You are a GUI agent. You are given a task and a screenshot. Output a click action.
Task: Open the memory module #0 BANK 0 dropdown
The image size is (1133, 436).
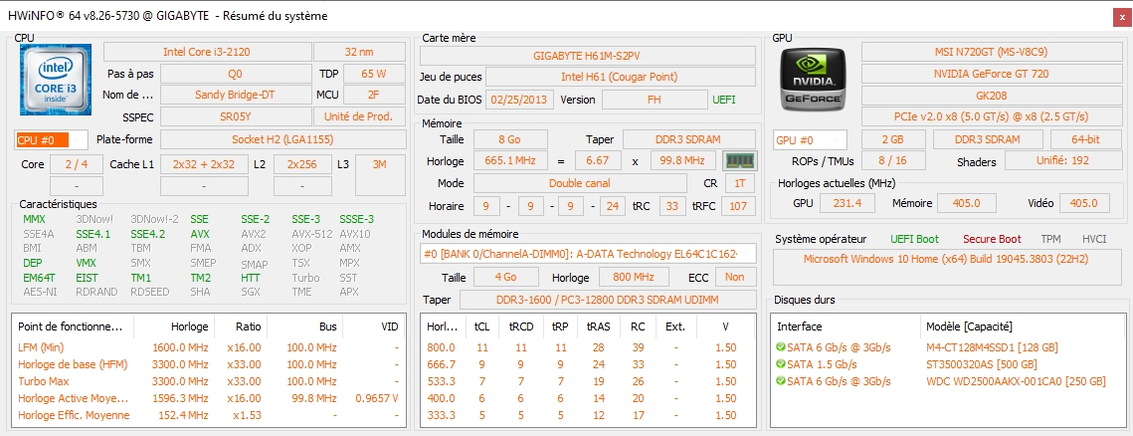588,254
